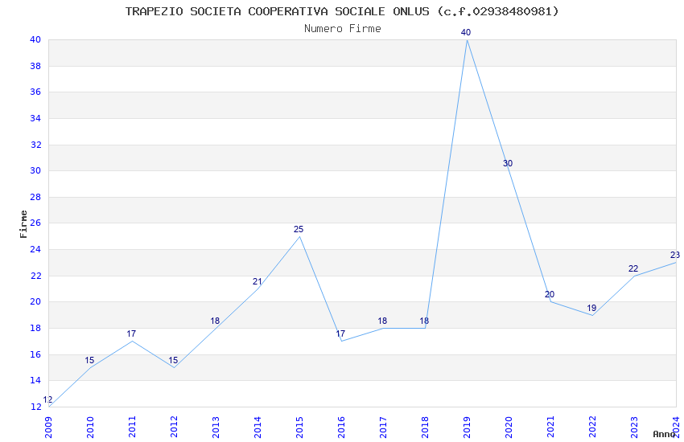Viewport: 684px width, 442px height.
Task: Click x-axis year label 2013
Action: [x=216, y=427]
